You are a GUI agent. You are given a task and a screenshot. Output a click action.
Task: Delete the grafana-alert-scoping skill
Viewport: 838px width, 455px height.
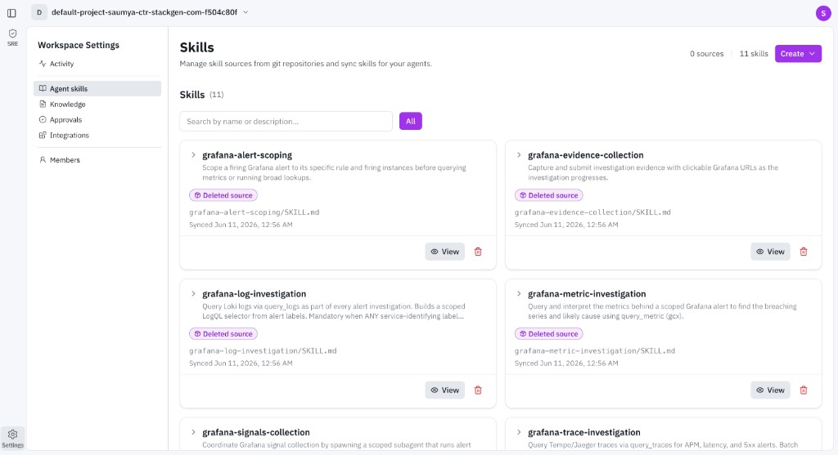coord(478,252)
